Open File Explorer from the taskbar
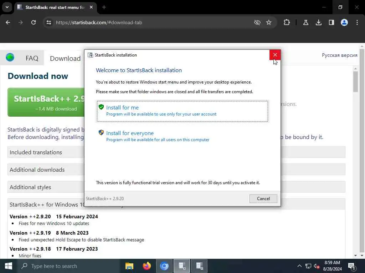Screen dimensions: 365x273 (129, 266)
